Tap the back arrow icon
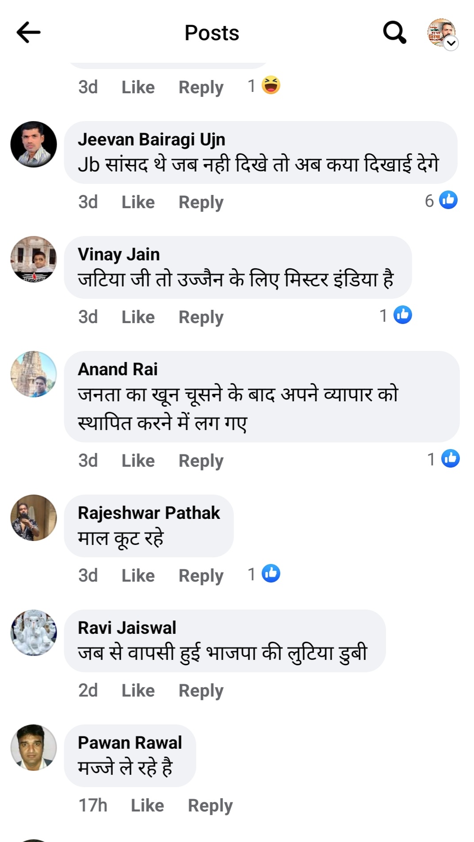This screenshot has width=474, height=842. click(29, 33)
